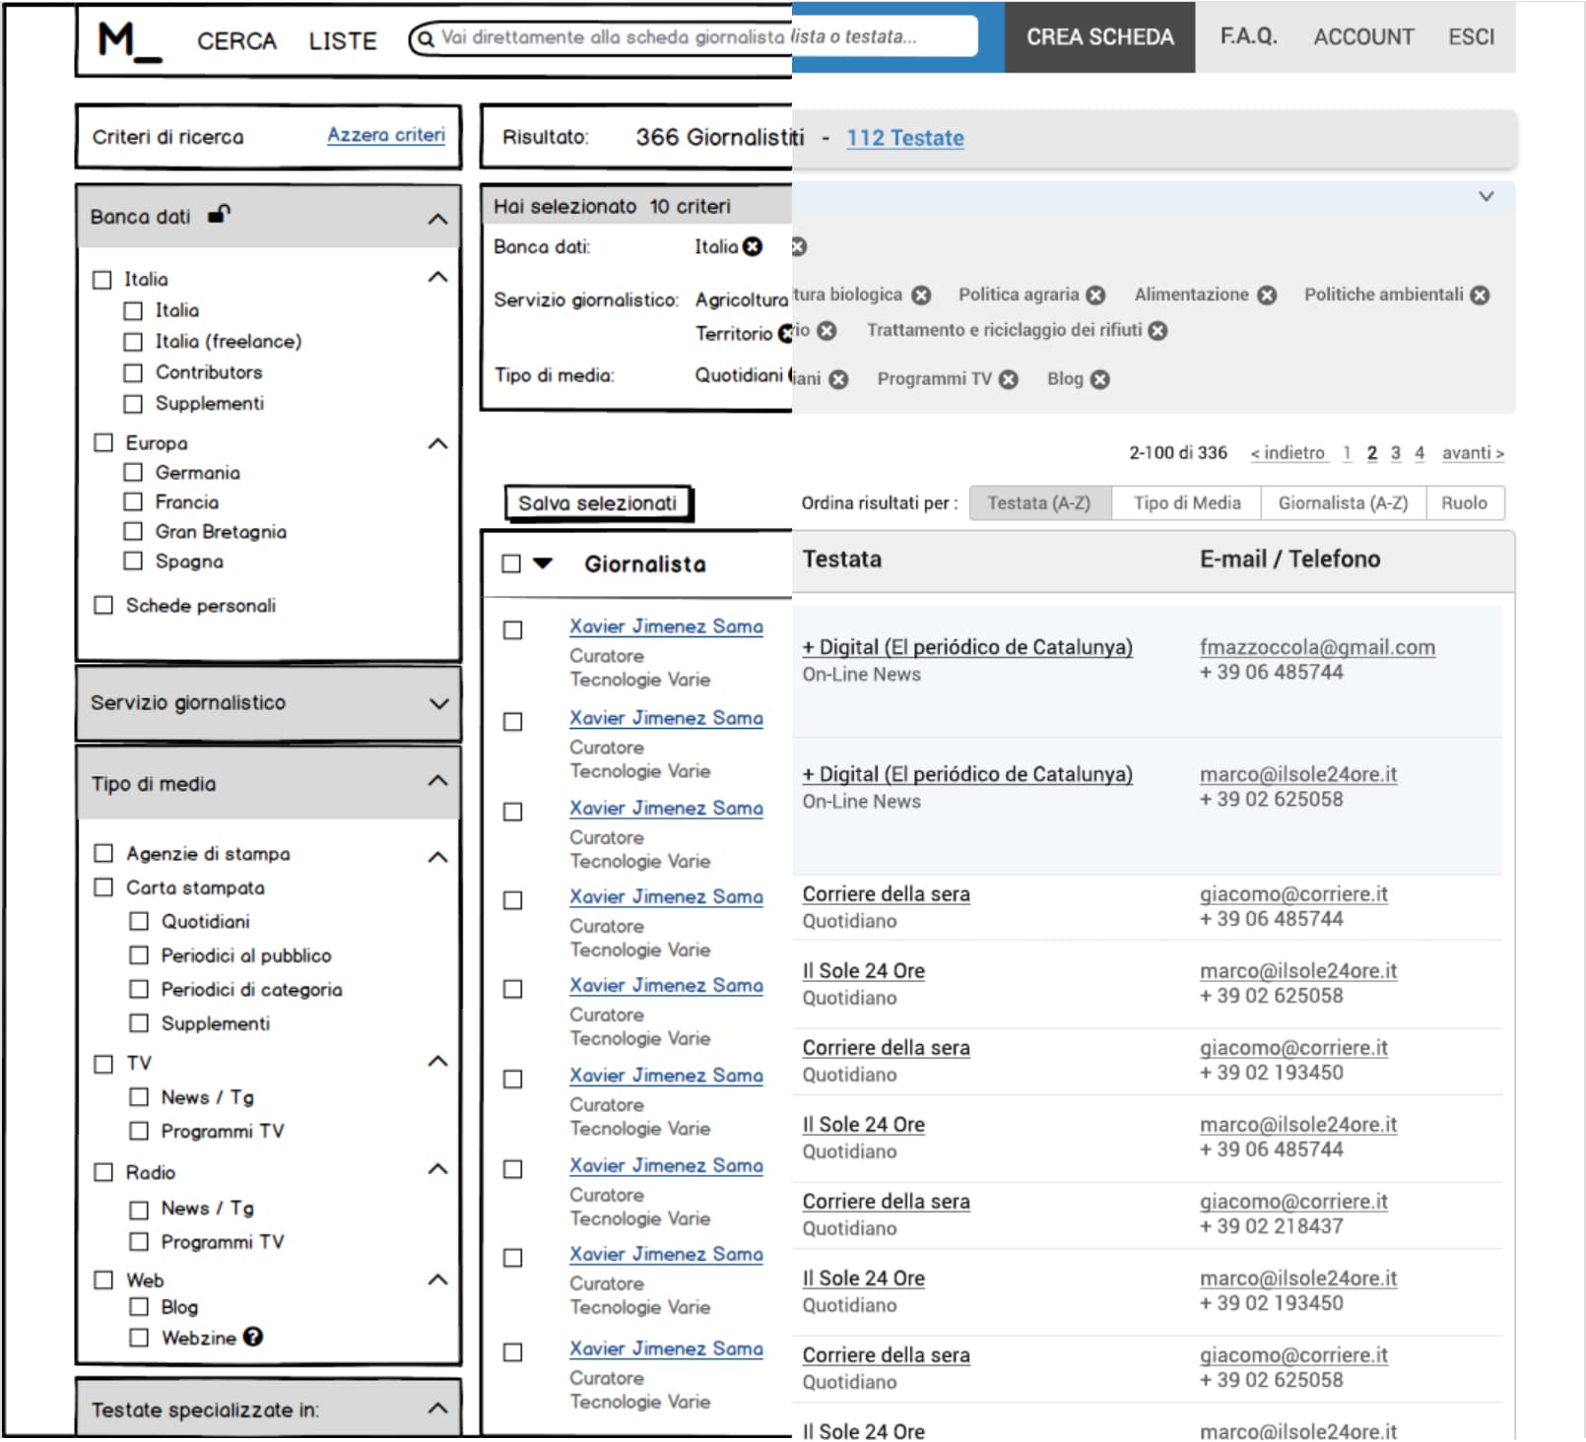Open the F.A.Q. page

[1248, 36]
